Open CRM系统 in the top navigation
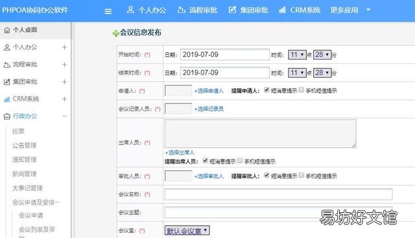This screenshot has width=415, height=238. point(305,10)
